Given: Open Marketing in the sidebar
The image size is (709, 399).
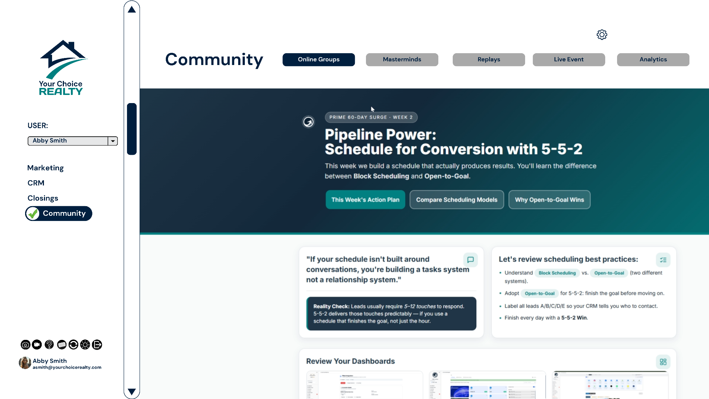Looking at the screenshot, I should click(45, 168).
